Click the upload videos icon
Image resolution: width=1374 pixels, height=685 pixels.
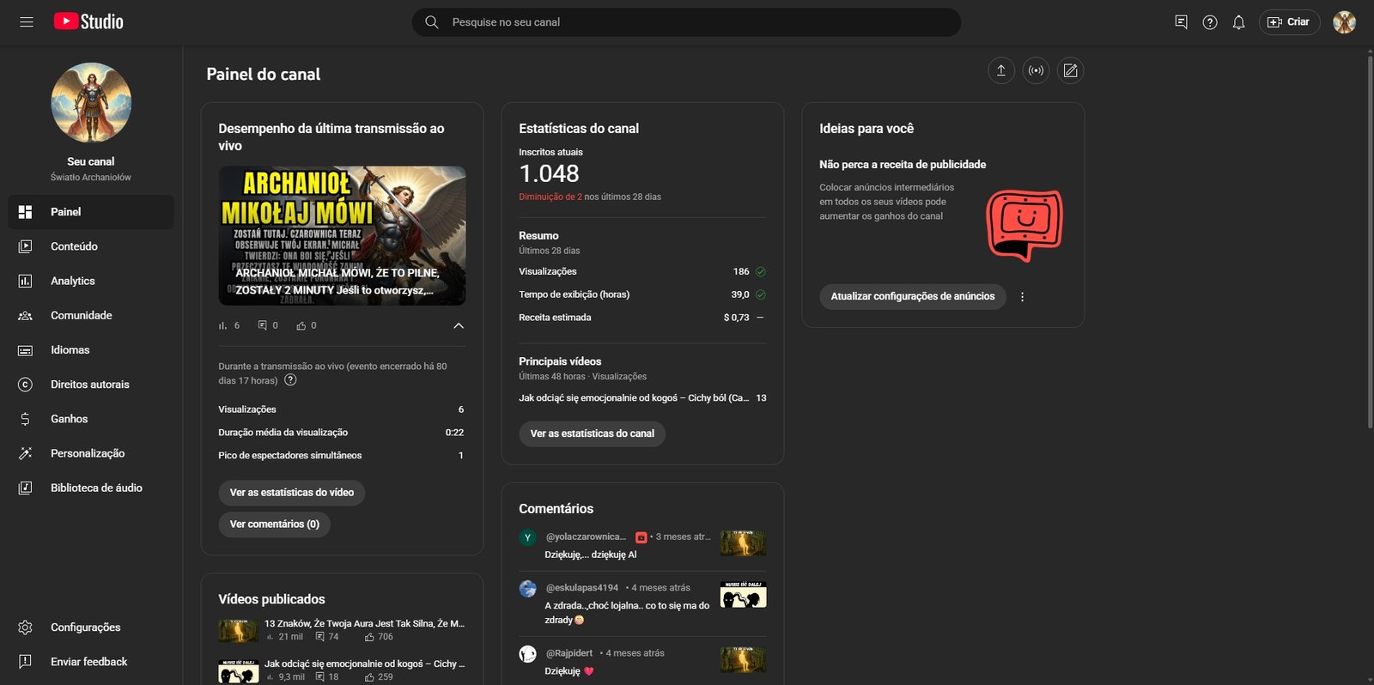pyautogui.click(x=1001, y=70)
